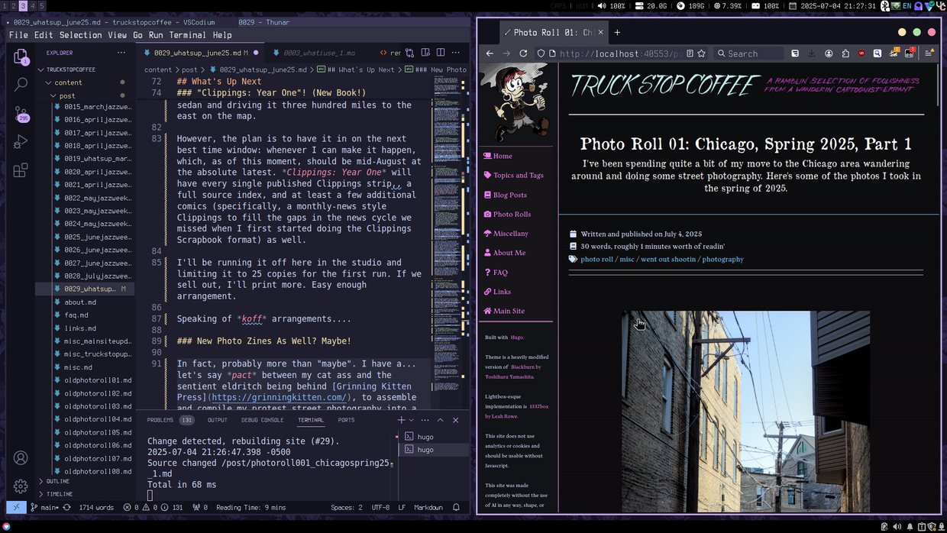Open Blog Posts link in site sidebar
Viewport: 947px width, 533px height.
point(505,195)
